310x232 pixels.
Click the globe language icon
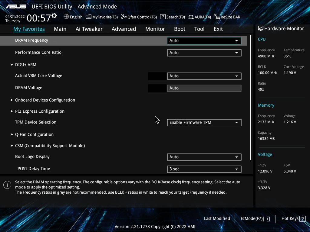[66, 17]
